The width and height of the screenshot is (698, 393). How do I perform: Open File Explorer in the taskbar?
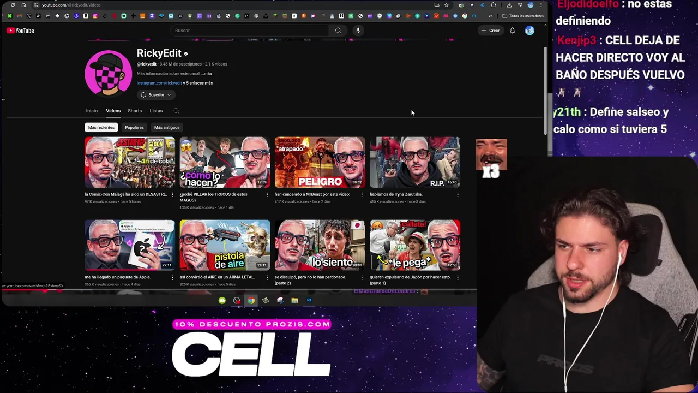294,300
